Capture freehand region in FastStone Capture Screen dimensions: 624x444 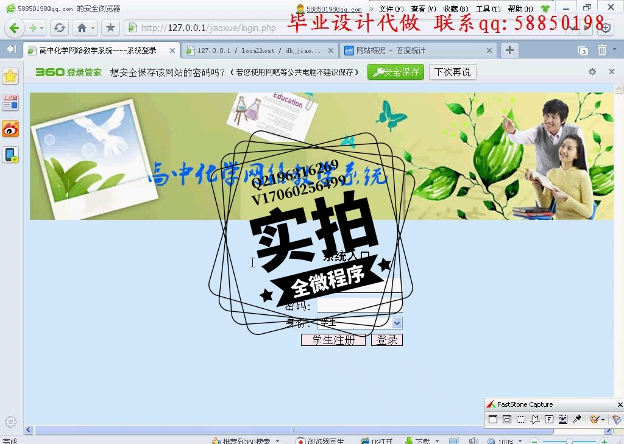(535, 419)
